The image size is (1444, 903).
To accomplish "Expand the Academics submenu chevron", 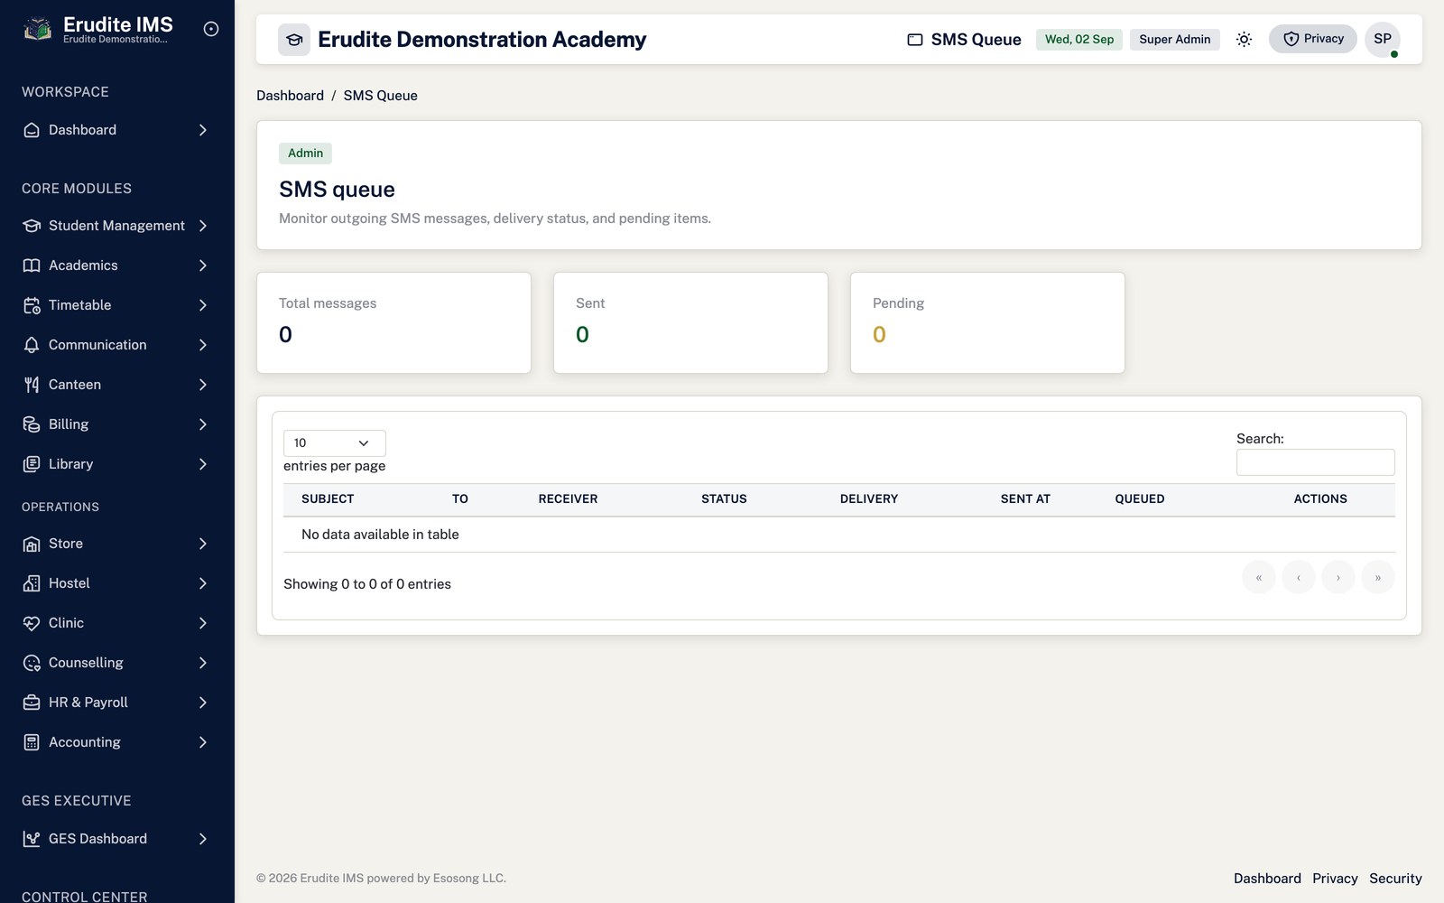I will tap(203, 265).
